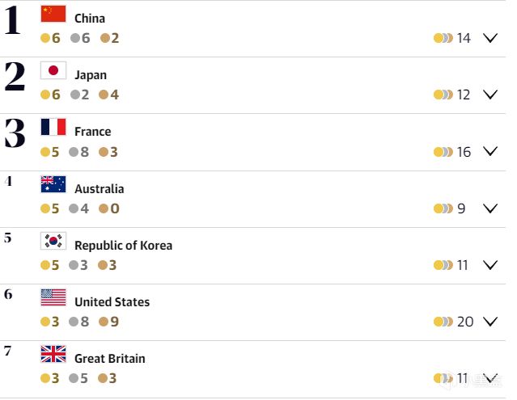Viewport: 517px width, 400px height.
Task: Click the Australia flag icon
Action: click(x=53, y=184)
